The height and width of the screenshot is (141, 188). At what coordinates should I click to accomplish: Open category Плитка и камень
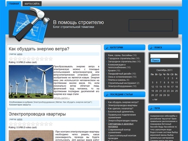(x=117, y=80)
